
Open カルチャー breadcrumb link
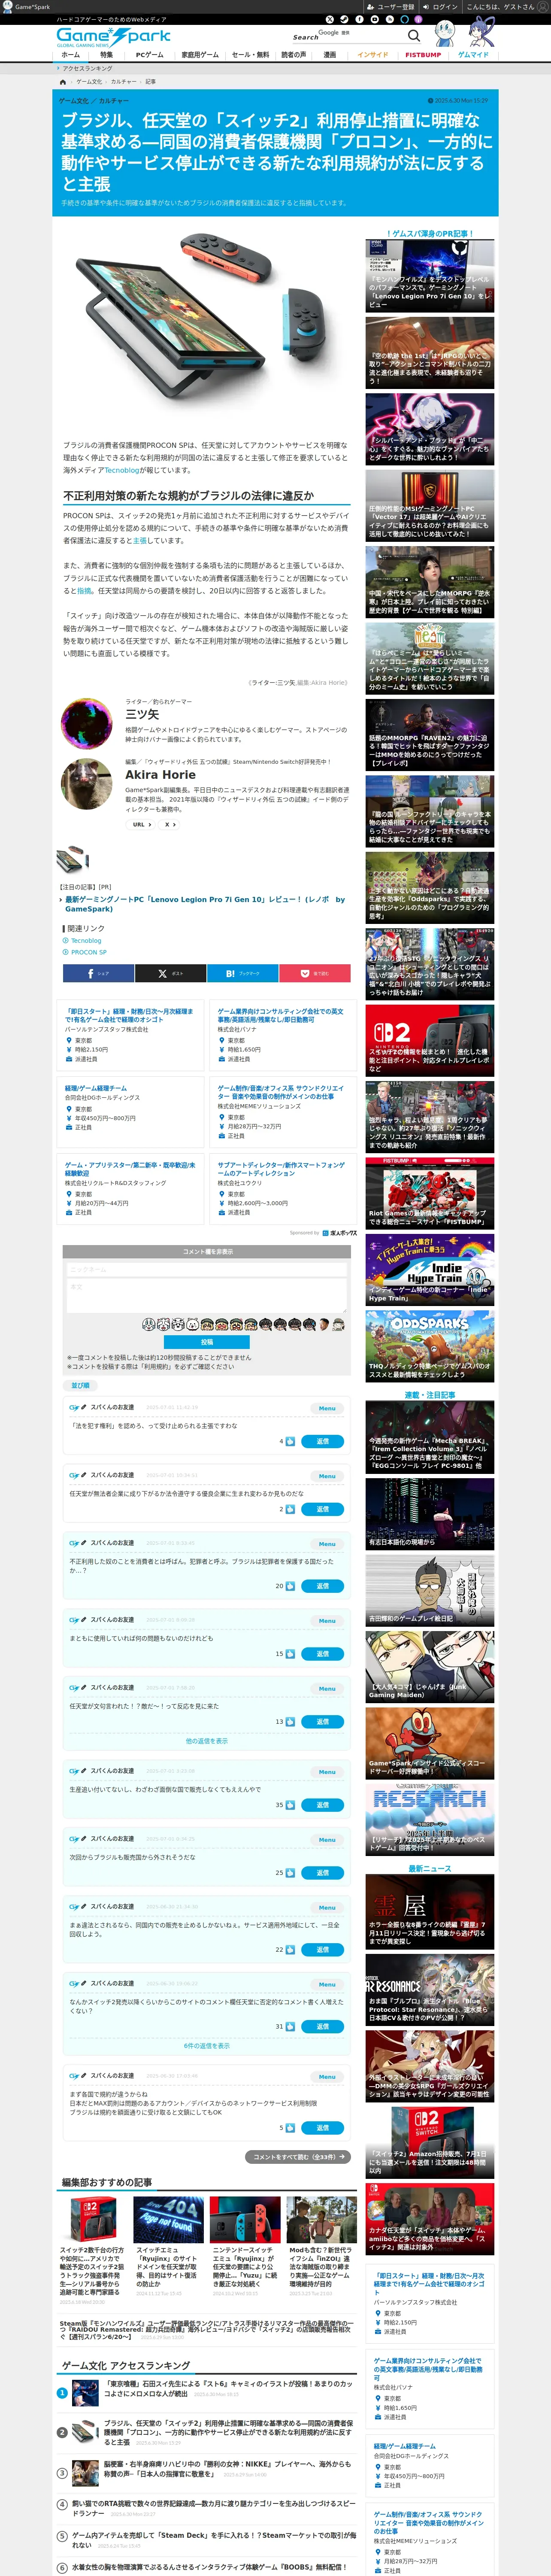pyautogui.click(x=123, y=82)
